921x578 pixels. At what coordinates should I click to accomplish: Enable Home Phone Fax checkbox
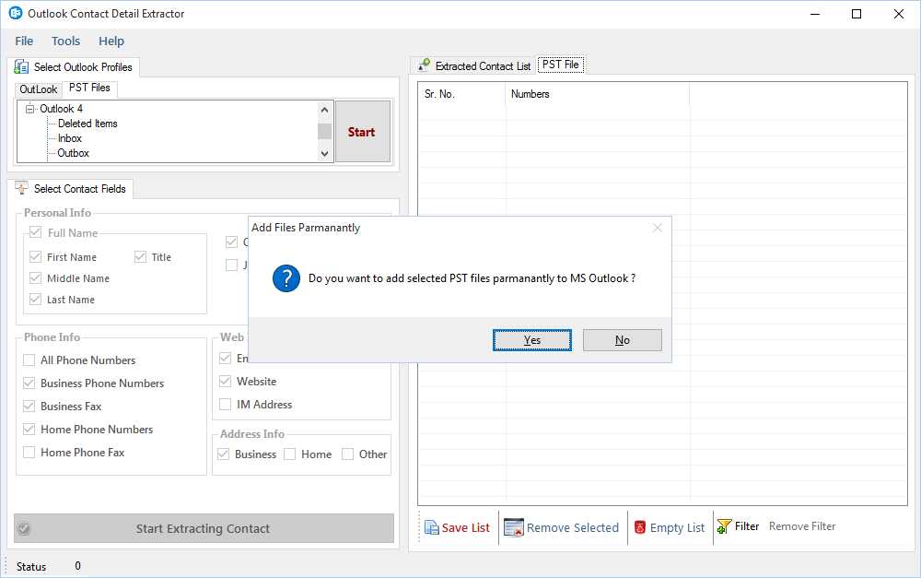tap(29, 453)
